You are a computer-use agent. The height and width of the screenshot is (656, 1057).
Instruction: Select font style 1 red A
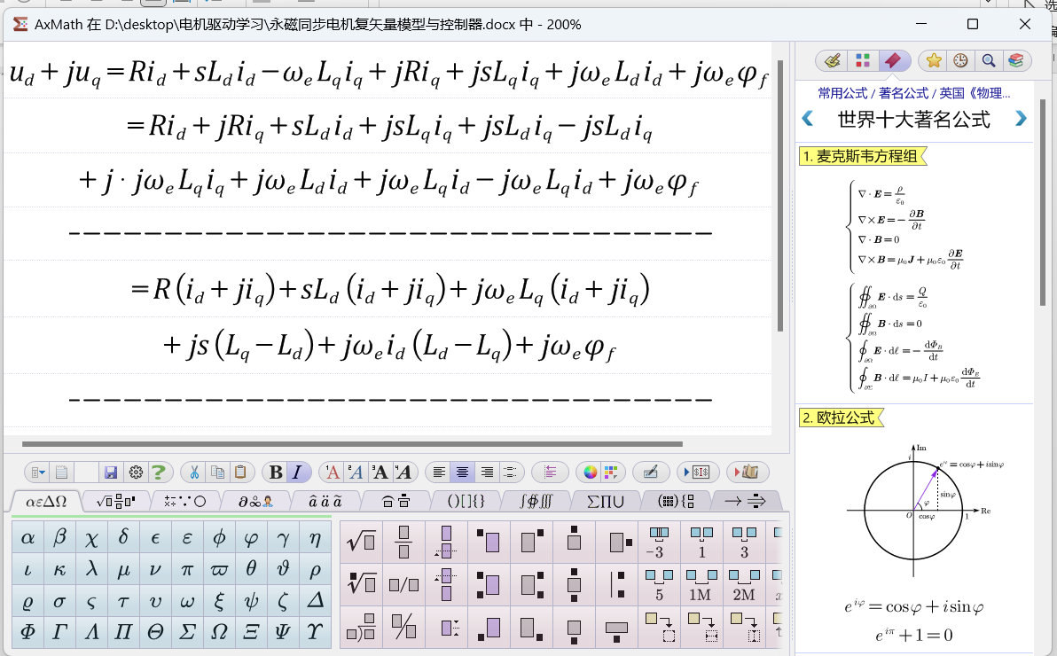click(333, 472)
